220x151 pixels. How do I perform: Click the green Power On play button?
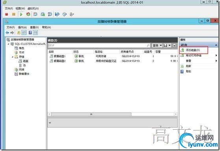pyautogui.click(x=21, y=14)
